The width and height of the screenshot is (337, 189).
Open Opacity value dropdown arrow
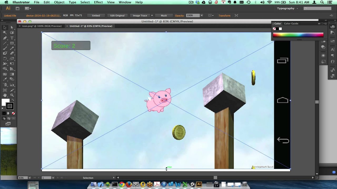[202, 15]
